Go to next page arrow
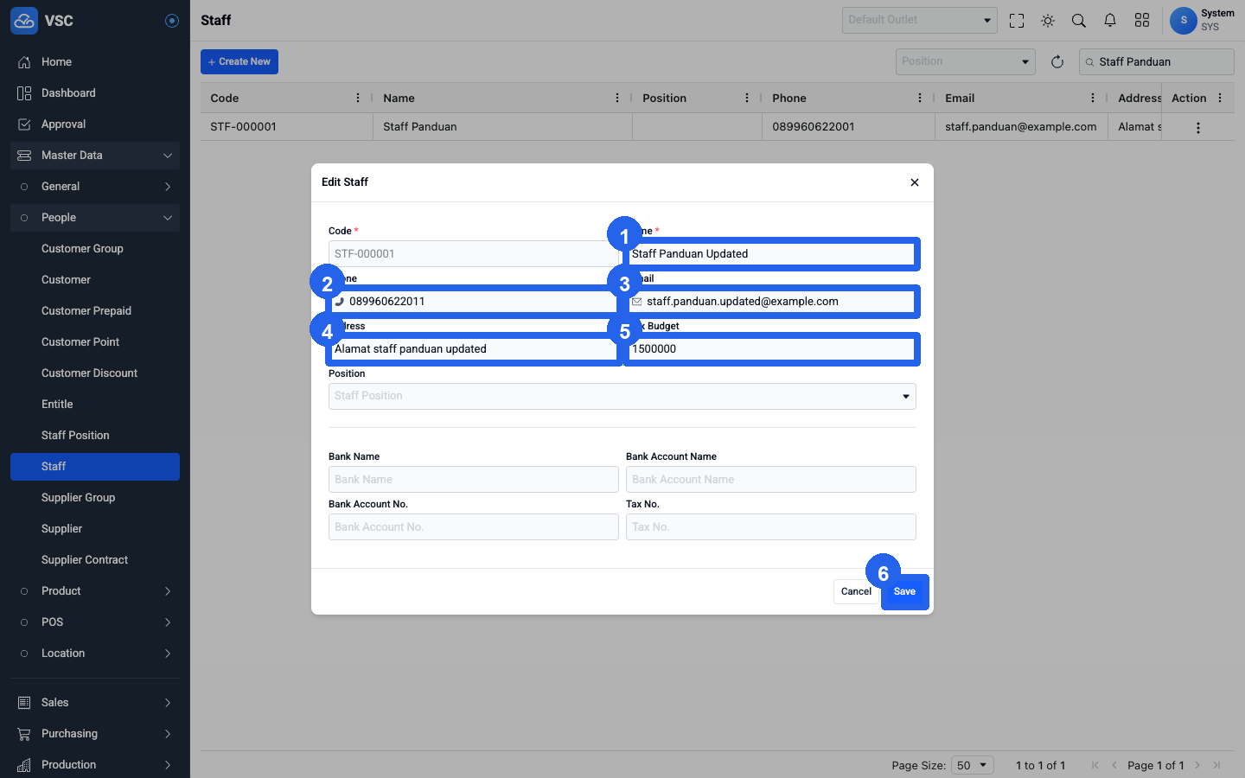Screen dimensions: 1245x778 1197,765
